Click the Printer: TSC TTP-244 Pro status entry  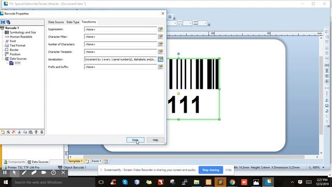(21, 167)
